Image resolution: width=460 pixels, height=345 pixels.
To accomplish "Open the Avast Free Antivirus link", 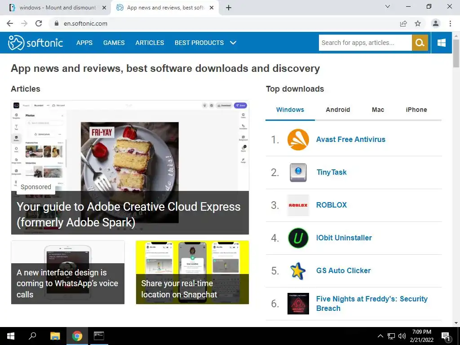I will [x=350, y=140].
